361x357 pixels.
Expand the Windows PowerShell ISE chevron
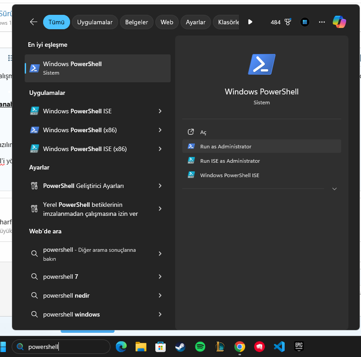click(160, 111)
